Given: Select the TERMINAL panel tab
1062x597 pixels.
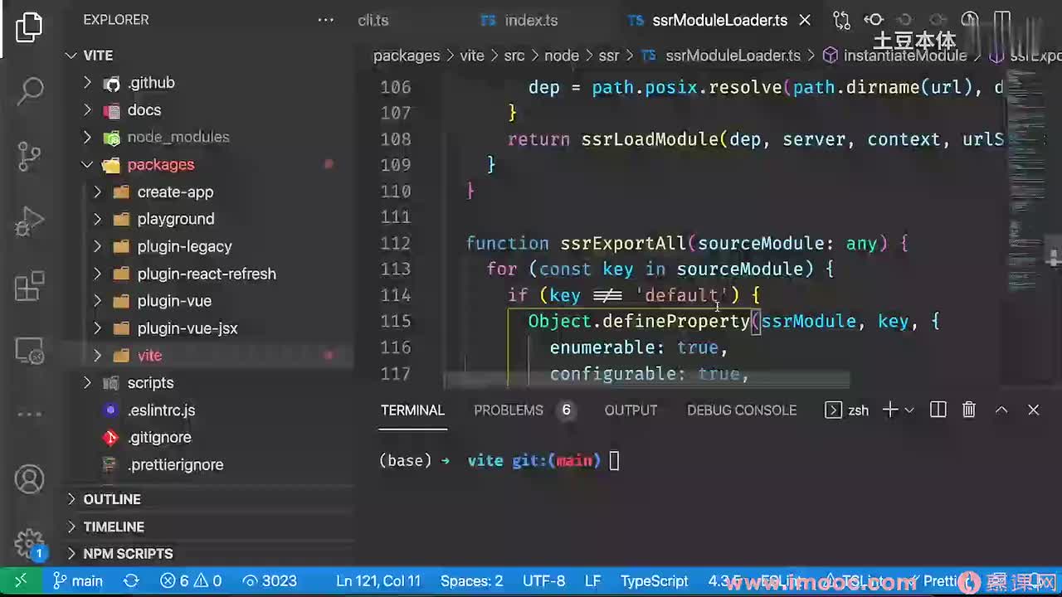Looking at the screenshot, I should 413,410.
